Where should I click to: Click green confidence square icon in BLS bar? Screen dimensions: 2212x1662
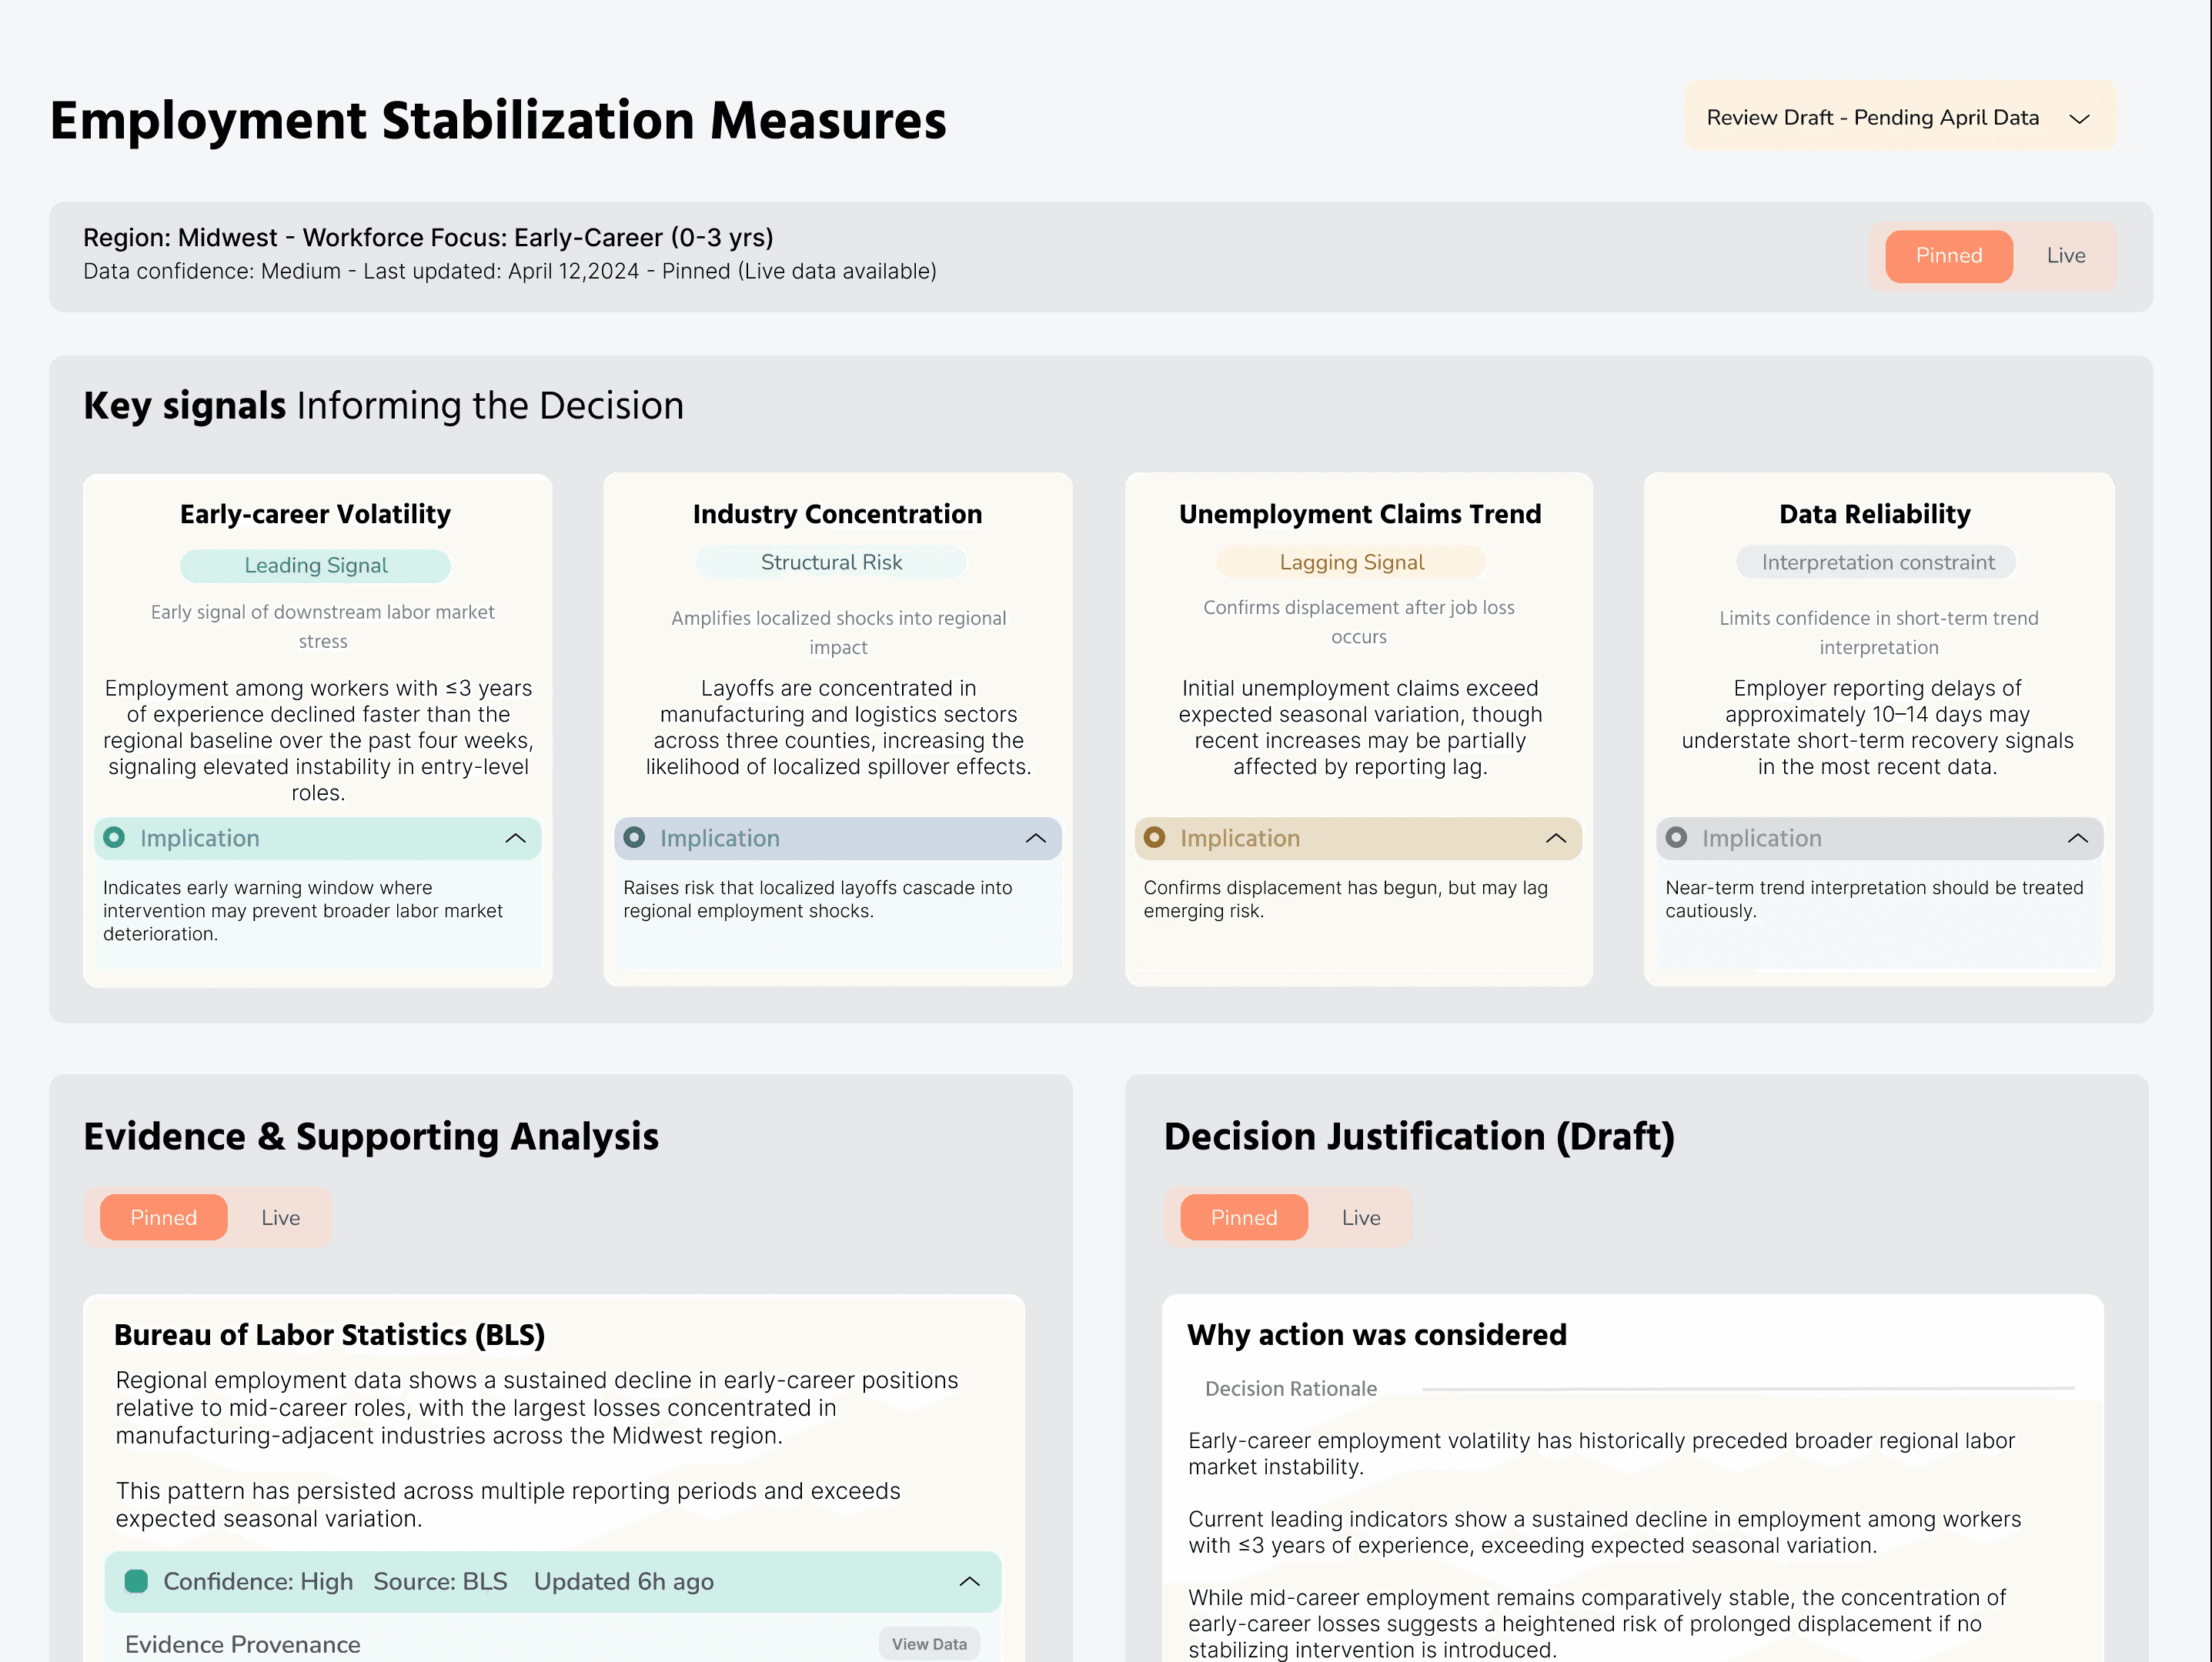tap(136, 1581)
